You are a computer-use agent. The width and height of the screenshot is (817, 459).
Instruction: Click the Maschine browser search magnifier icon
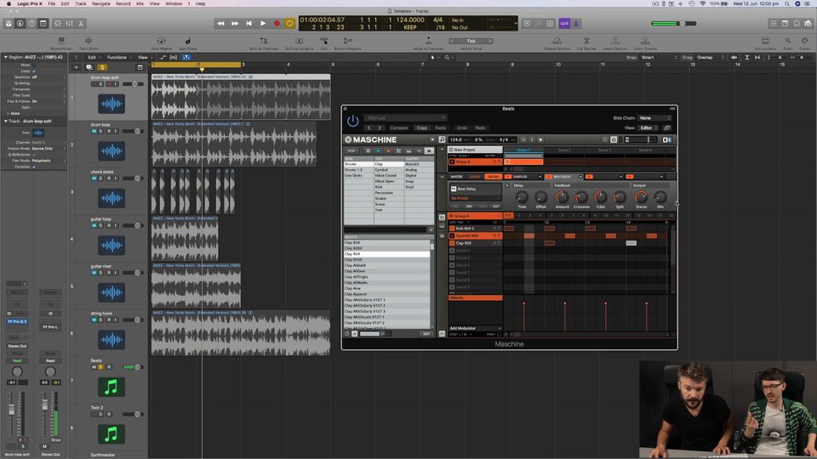click(x=442, y=139)
